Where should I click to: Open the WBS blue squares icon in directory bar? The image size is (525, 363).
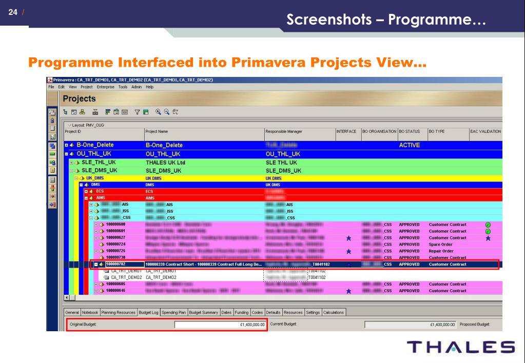click(52, 146)
